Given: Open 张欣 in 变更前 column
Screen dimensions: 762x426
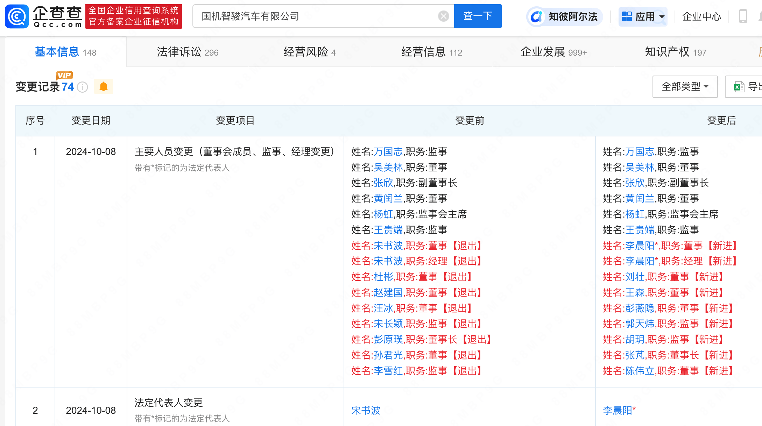Looking at the screenshot, I should pyautogui.click(x=383, y=183).
